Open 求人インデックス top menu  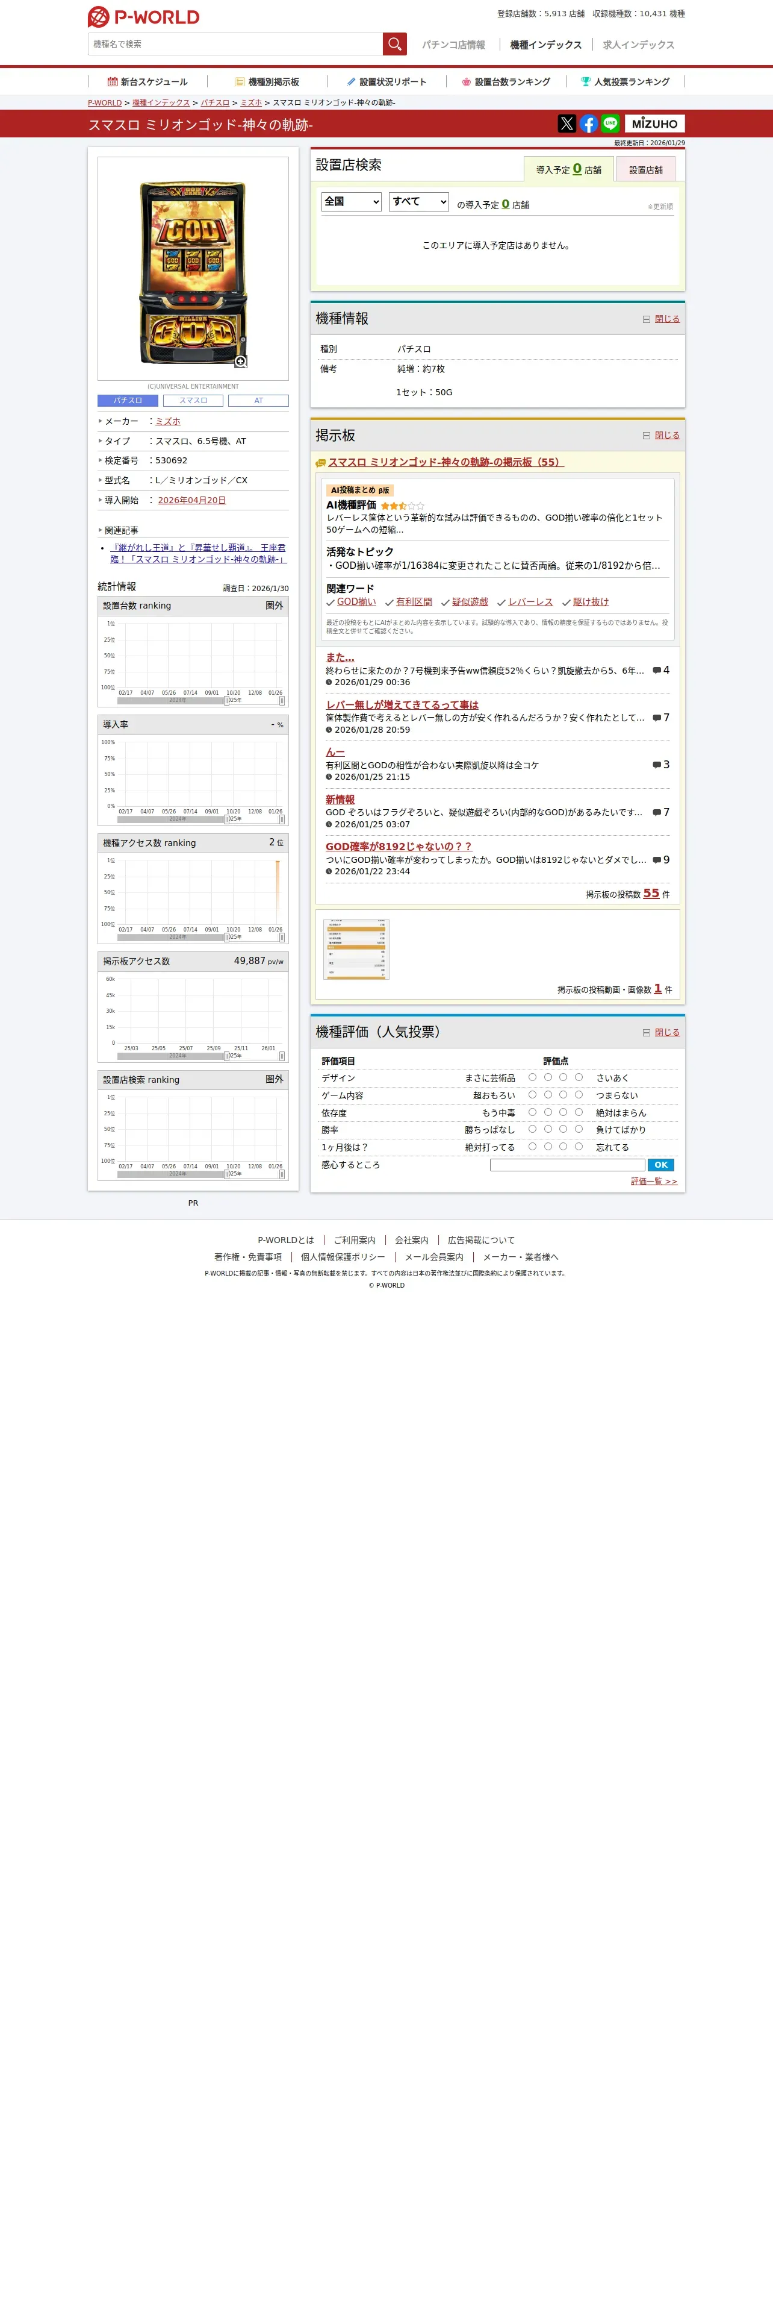coord(639,44)
